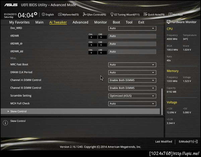This screenshot has height=157, width=201.
Task: Open the Monitor tab
Action: tap(100, 22)
